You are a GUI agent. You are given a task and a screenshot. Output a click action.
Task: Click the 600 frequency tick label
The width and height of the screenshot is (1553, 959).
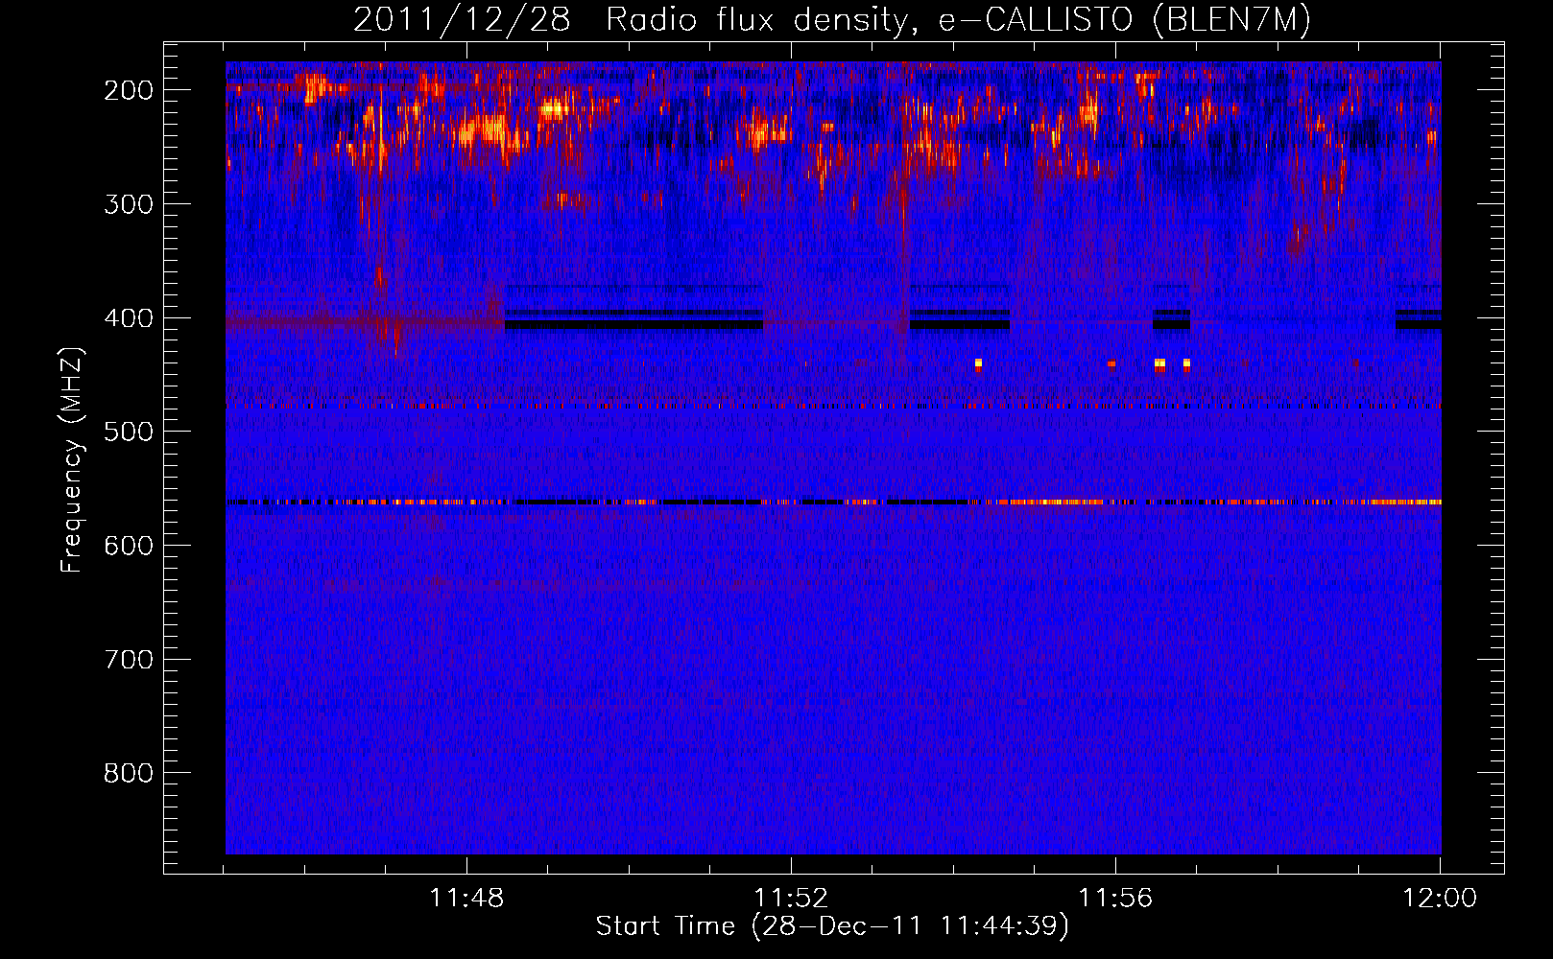click(129, 546)
